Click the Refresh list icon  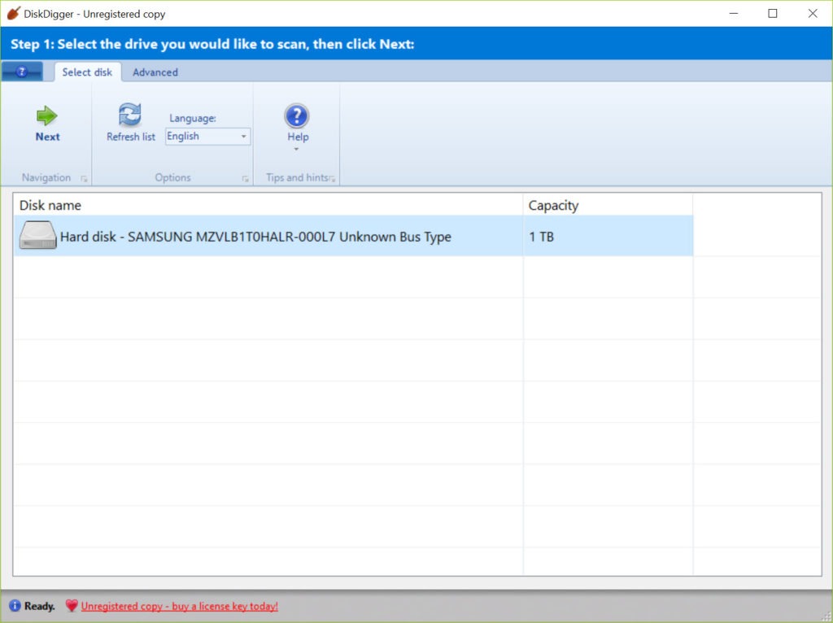click(130, 115)
